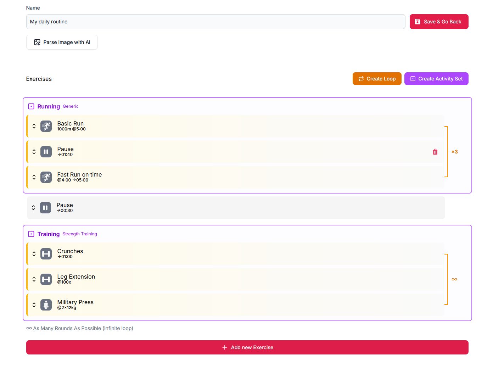This screenshot has height=369, width=493.
Task: Click the Leg Extension dumbbell icon
Action: 46,279
